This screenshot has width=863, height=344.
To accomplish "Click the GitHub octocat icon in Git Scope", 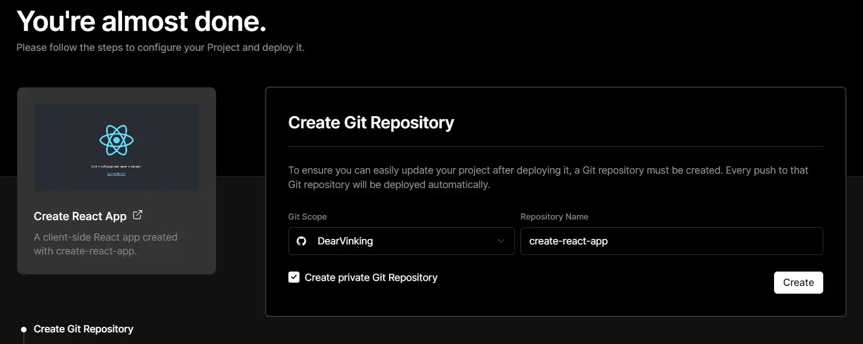I will (x=302, y=241).
